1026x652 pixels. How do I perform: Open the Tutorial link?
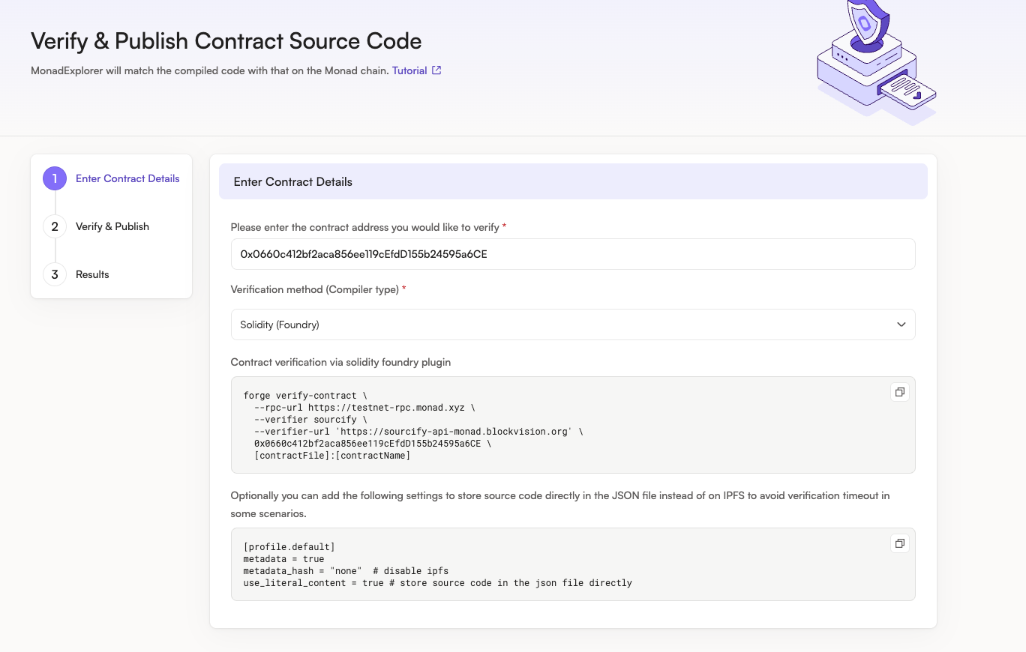pyautogui.click(x=409, y=70)
